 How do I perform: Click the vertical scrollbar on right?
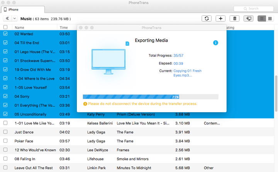(x=275, y=89)
